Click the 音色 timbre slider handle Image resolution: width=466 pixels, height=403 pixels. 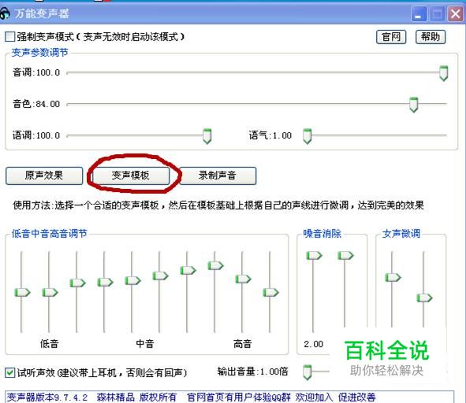click(x=414, y=105)
